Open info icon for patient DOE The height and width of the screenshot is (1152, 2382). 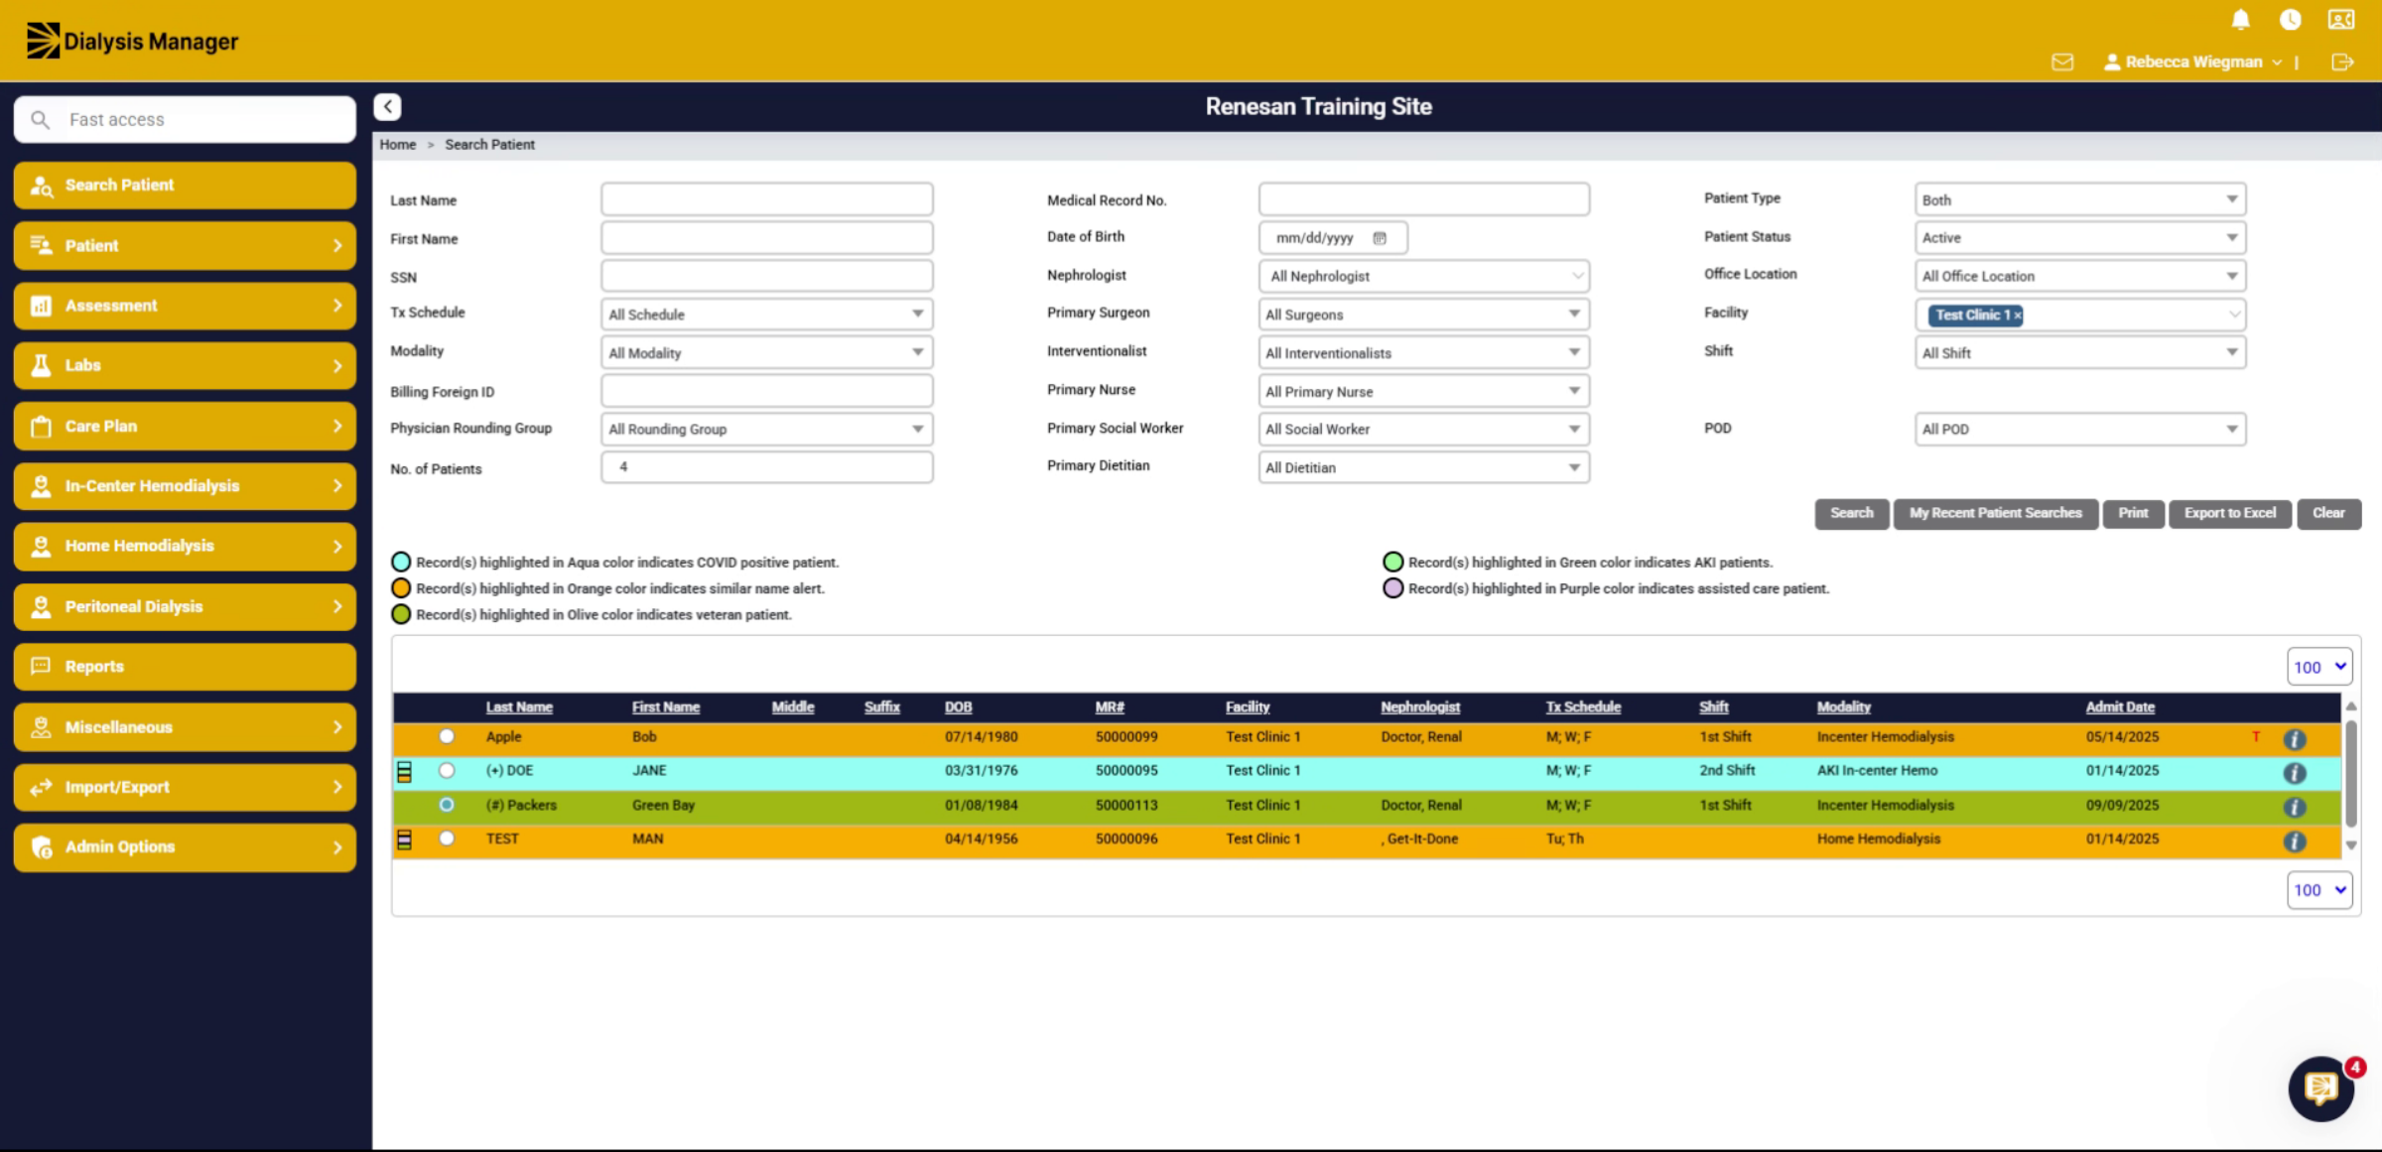pyautogui.click(x=2295, y=772)
